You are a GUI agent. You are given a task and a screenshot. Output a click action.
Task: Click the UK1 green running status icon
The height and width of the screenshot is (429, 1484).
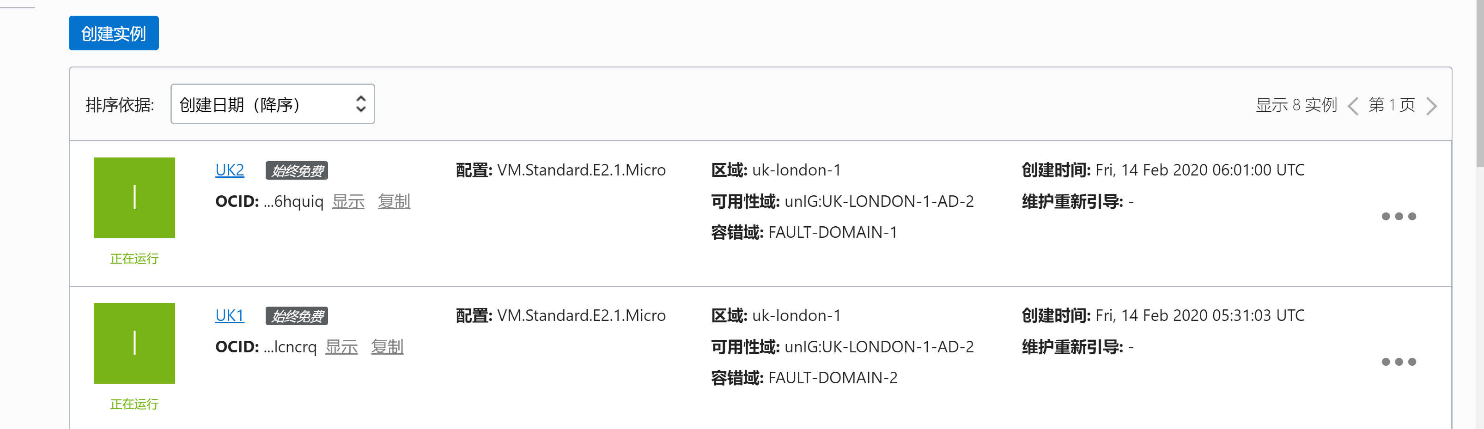(x=134, y=343)
